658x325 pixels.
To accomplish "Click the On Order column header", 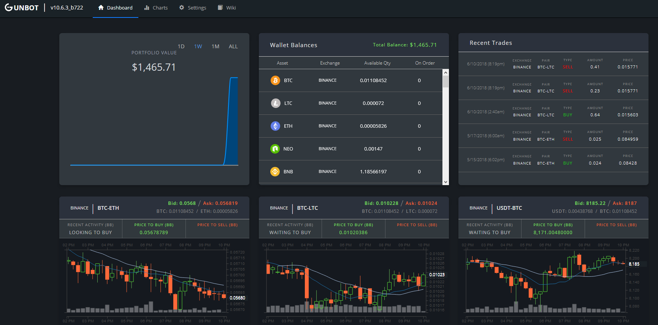I will click(x=425, y=63).
